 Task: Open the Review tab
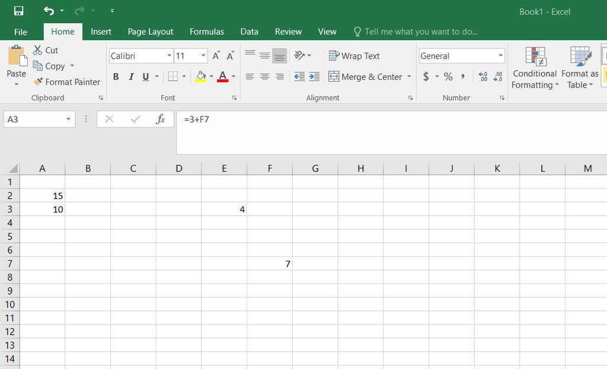pyautogui.click(x=289, y=32)
